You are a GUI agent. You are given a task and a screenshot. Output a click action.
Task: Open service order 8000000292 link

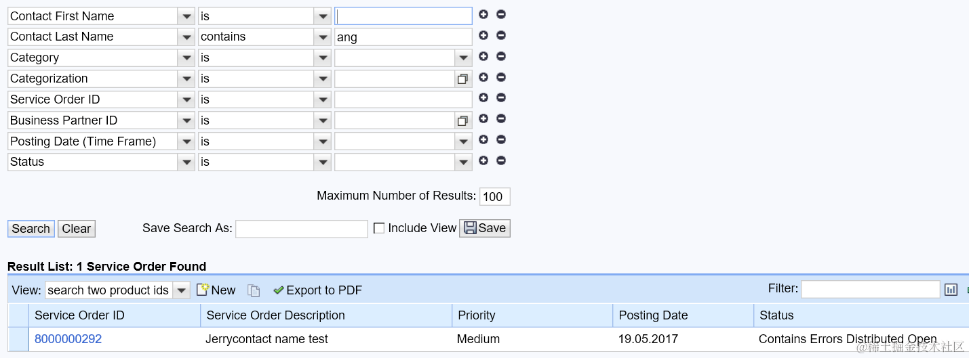[68, 339]
